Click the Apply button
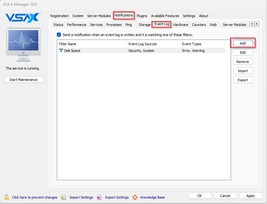This screenshot has height=204, width=267. pos(251,196)
